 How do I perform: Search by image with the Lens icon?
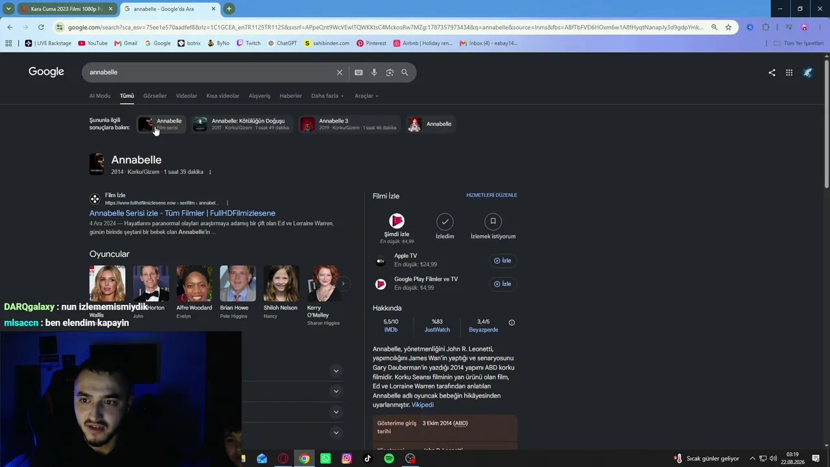tap(390, 73)
